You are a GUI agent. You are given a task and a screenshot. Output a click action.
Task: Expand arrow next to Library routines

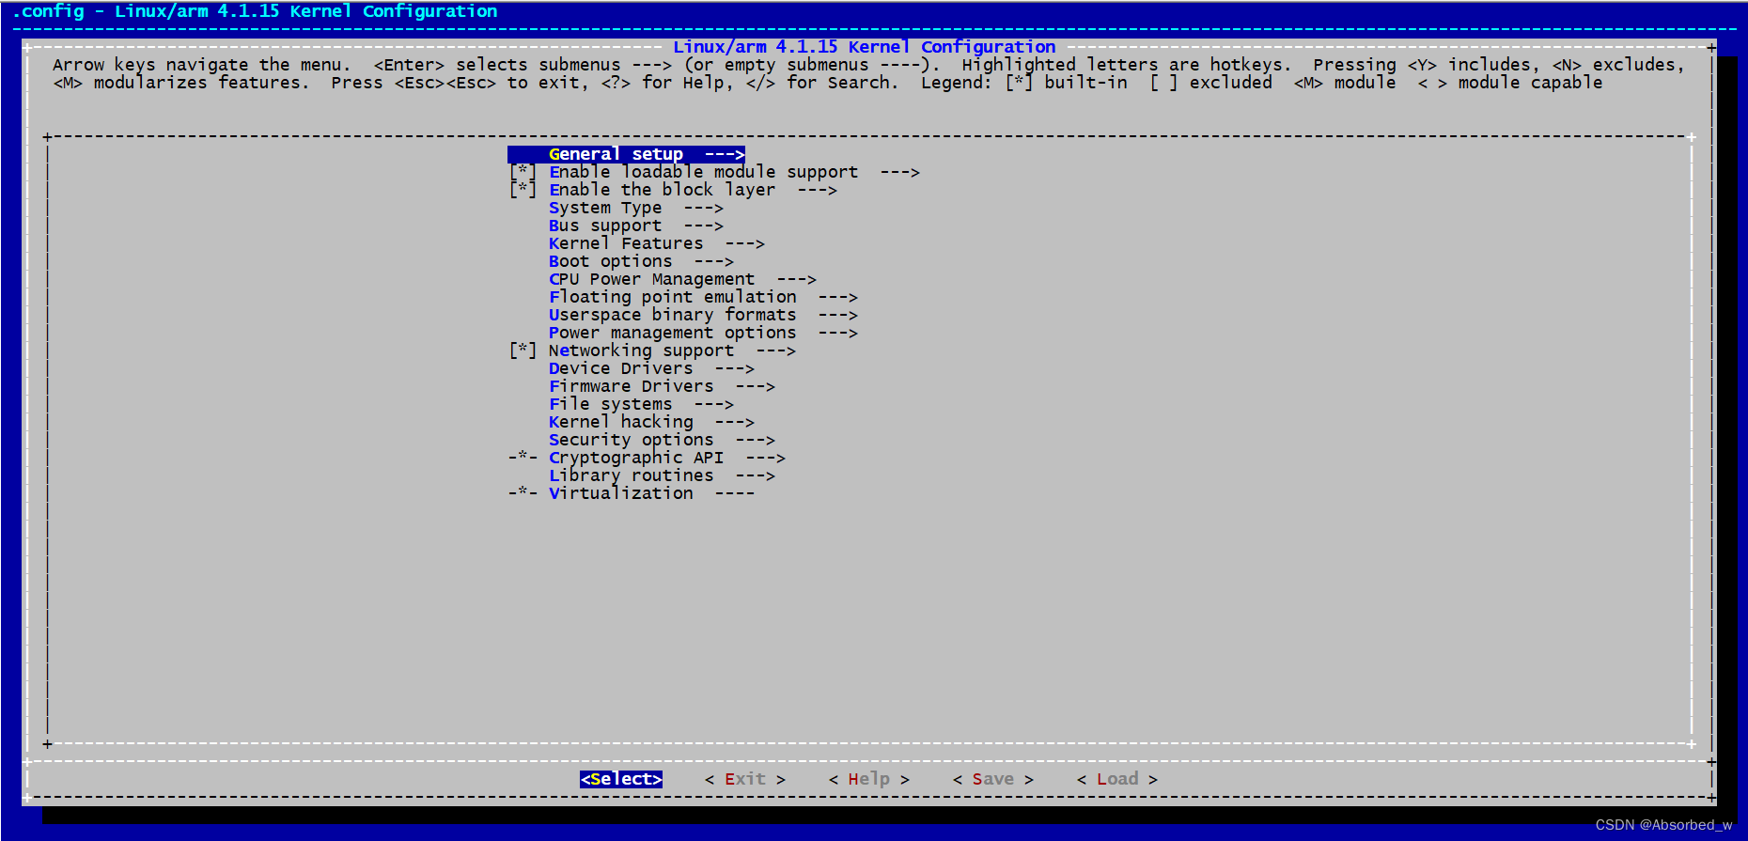(x=755, y=475)
